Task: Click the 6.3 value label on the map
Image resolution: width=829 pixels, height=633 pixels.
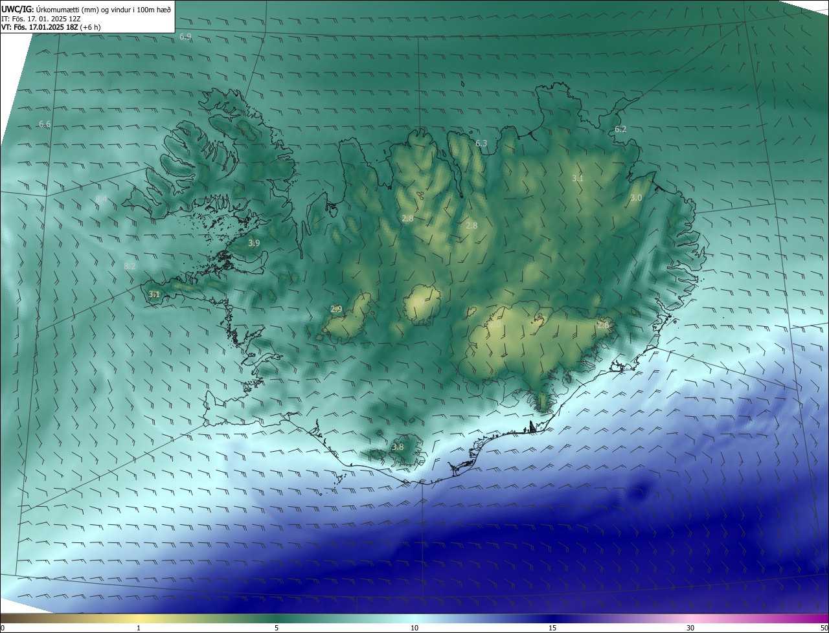Action: tap(481, 143)
